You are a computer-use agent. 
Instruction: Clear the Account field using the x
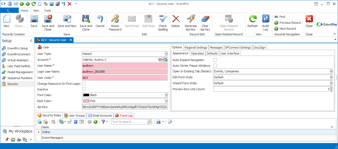click(x=160, y=60)
